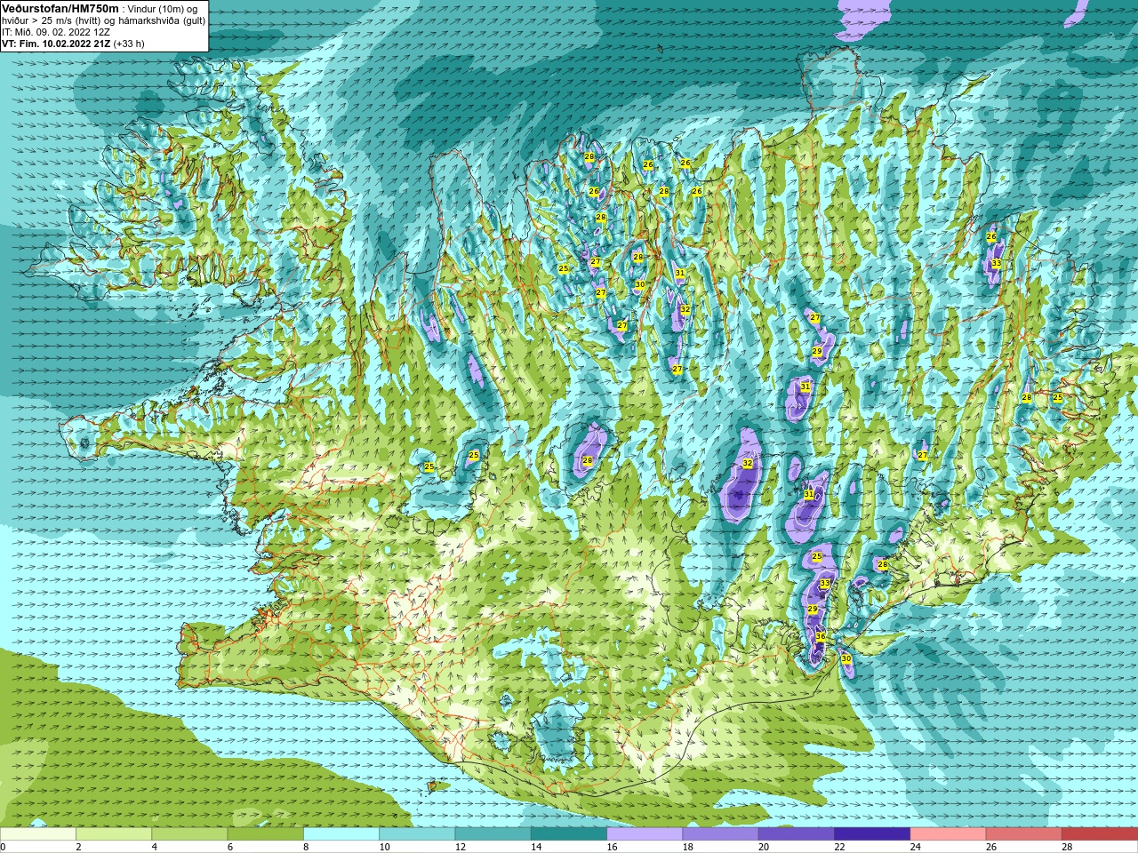The image size is (1138, 853).
Task: Click the "12" tick label on the legend
Action: click(461, 847)
